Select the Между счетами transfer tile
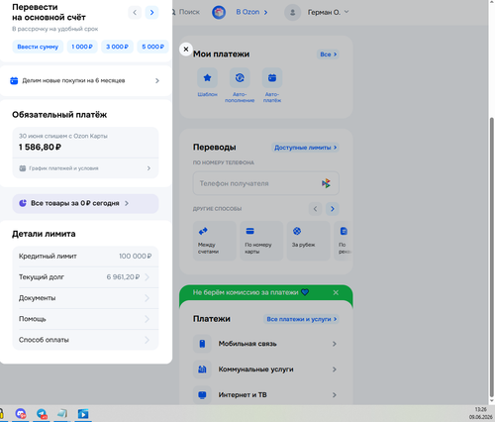Image resolution: width=495 pixels, height=422 pixels. [215, 241]
